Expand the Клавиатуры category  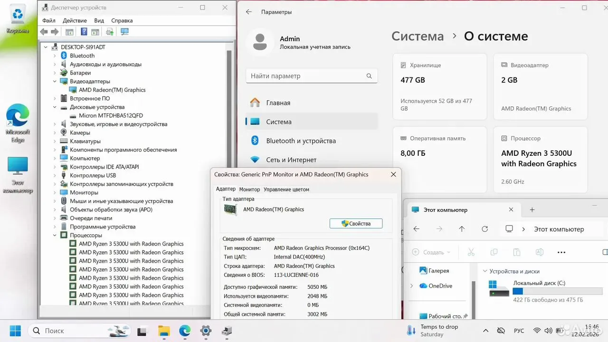(55, 141)
